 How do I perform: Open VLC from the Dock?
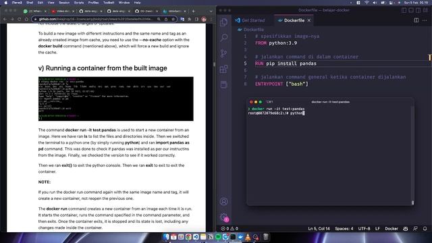[x=248, y=237]
